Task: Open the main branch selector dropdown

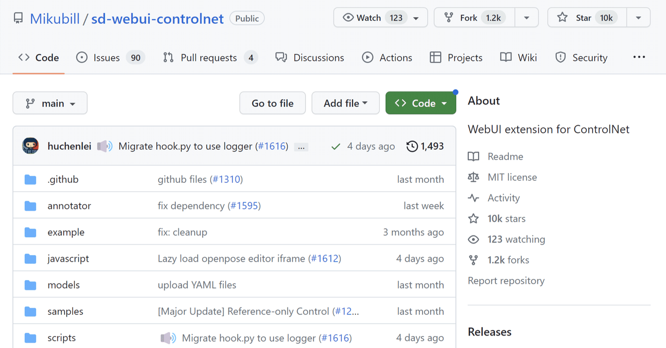Action: pyautogui.click(x=49, y=103)
